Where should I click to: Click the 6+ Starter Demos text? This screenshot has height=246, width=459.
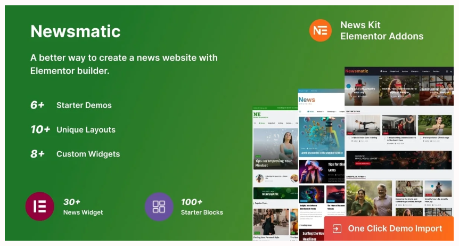[x=71, y=105]
